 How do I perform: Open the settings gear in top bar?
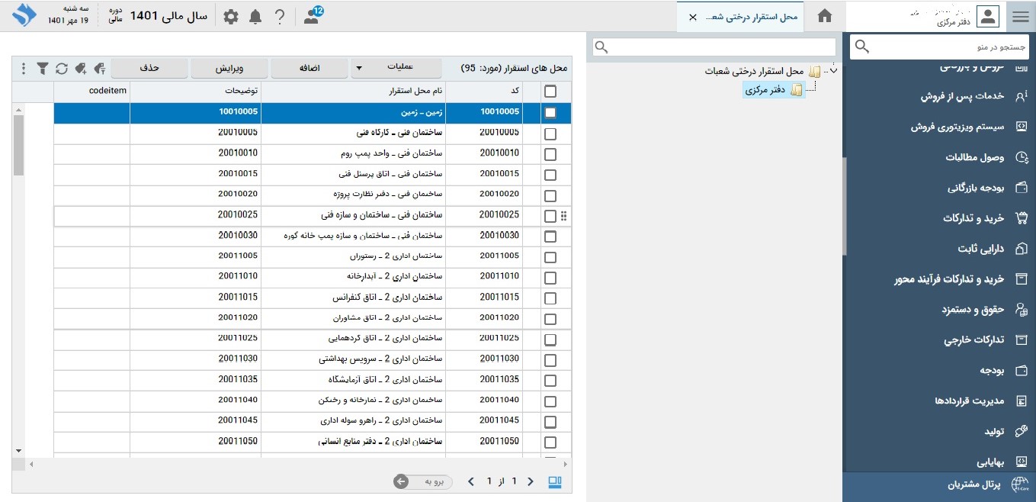tap(231, 17)
